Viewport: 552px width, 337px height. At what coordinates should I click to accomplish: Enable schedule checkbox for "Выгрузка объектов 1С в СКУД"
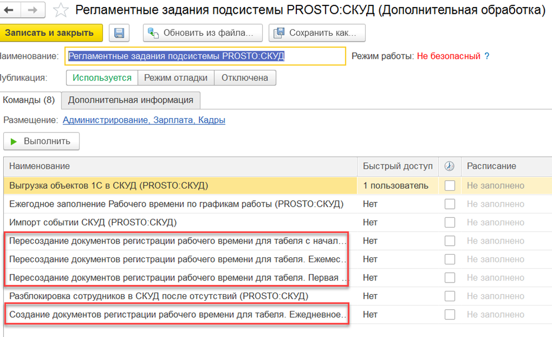pyautogui.click(x=450, y=186)
